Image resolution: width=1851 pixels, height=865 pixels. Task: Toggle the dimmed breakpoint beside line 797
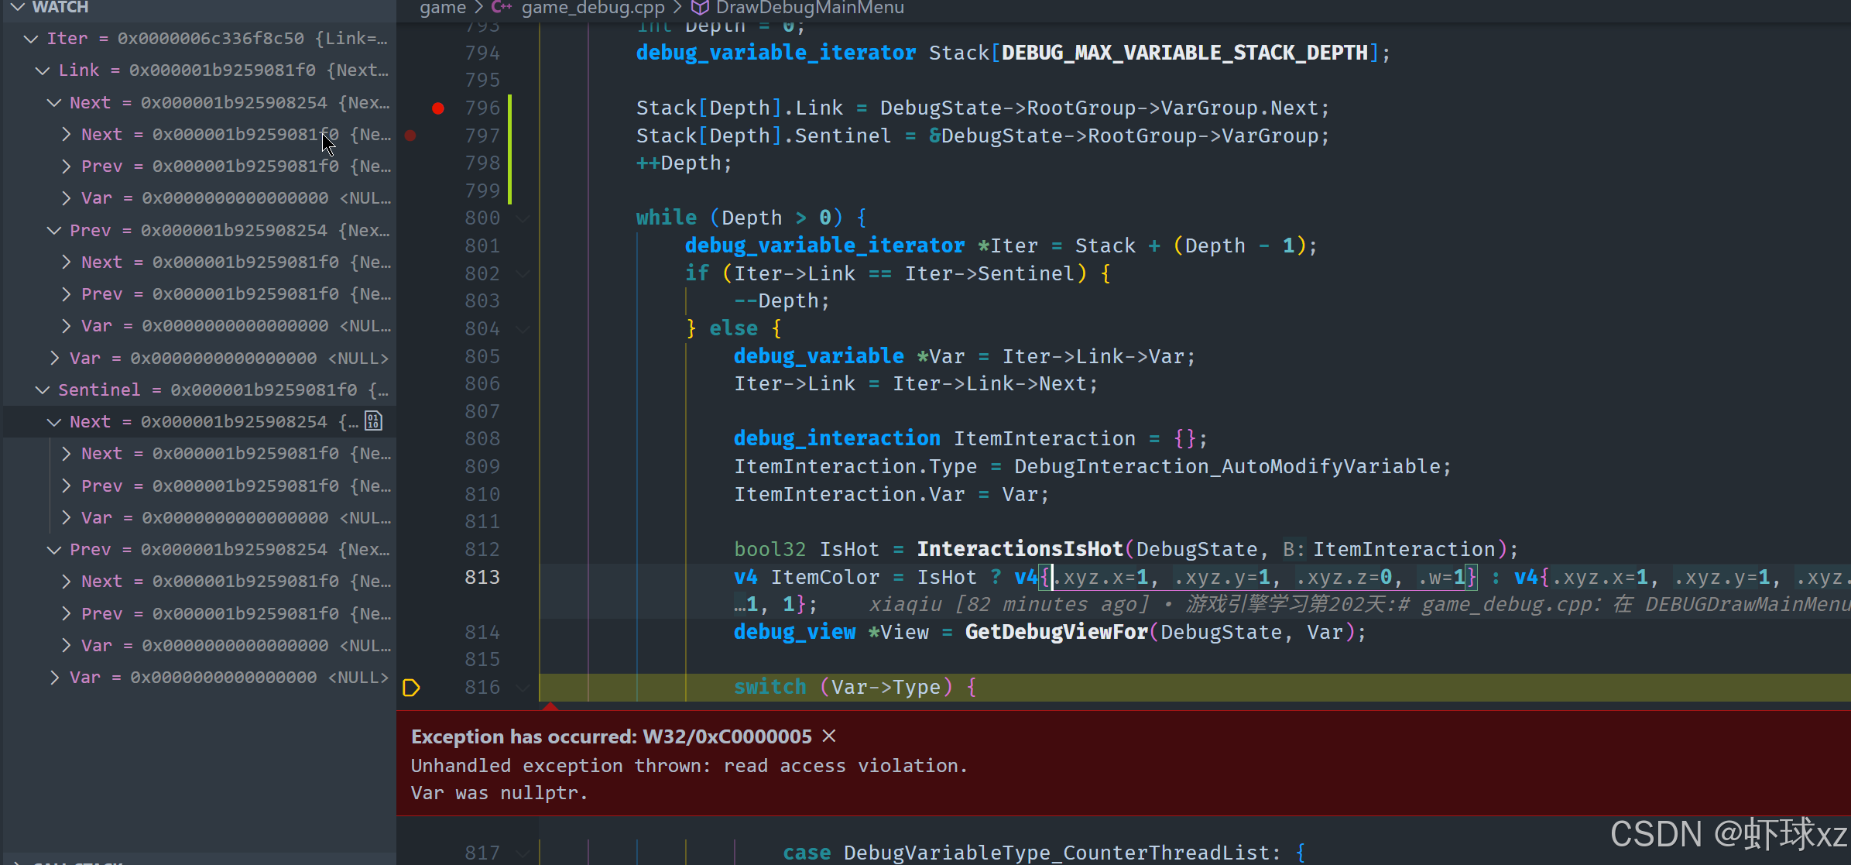(411, 136)
